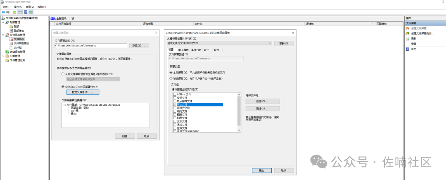The width and height of the screenshot is (446, 180).
Task: Click 创建(C)... under 维护文件组
Action: 263,101
